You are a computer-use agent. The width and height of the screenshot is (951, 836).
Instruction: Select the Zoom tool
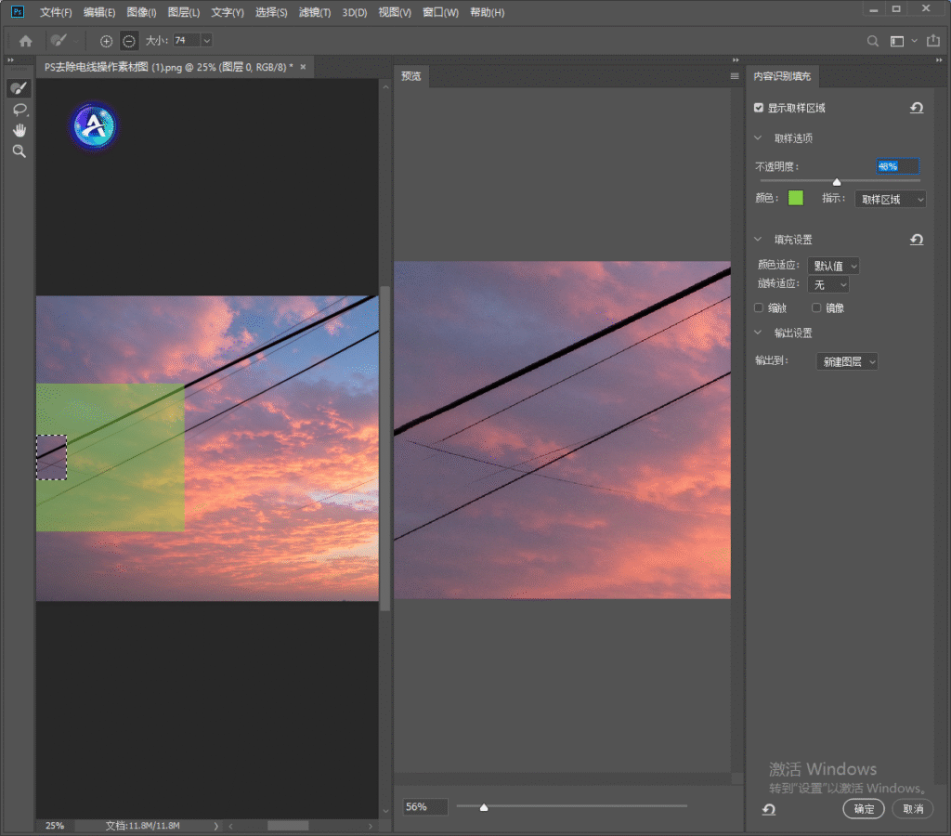tap(20, 151)
